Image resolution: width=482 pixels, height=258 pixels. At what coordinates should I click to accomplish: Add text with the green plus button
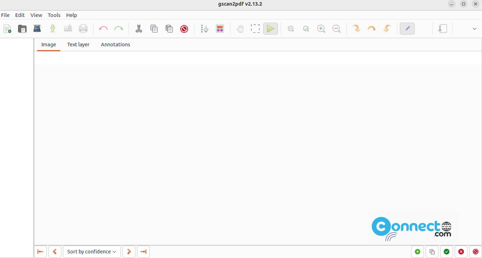(x=418, y=252)
